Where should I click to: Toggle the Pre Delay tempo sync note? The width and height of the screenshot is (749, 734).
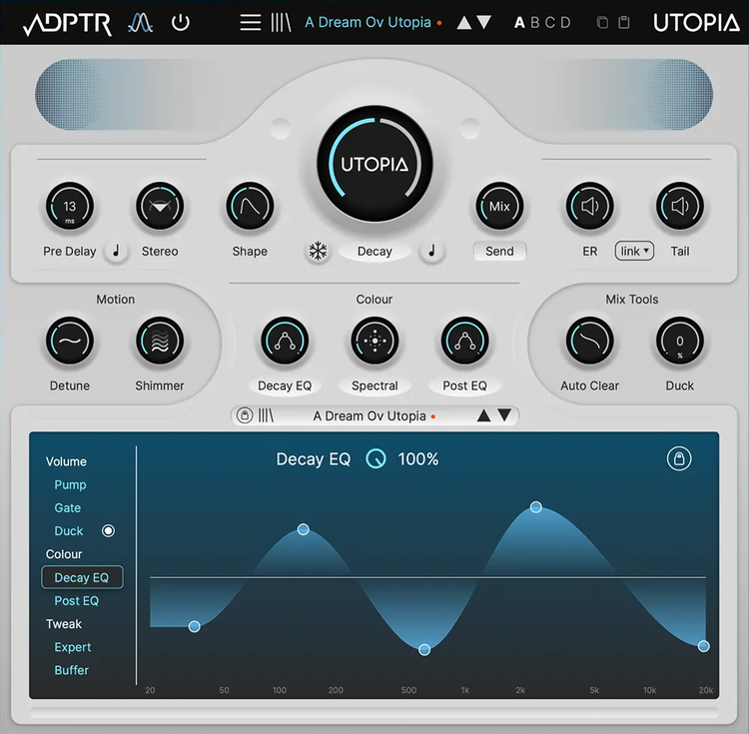[116, 251]
